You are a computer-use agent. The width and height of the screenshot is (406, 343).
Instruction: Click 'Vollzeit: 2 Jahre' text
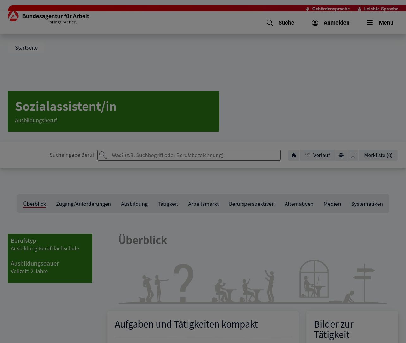coord(29,271)
